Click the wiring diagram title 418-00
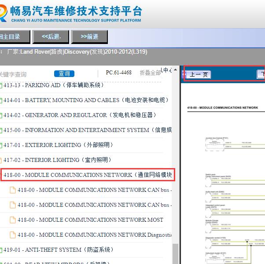The width and height of the screenshot is (265, 264). [223, 108]
